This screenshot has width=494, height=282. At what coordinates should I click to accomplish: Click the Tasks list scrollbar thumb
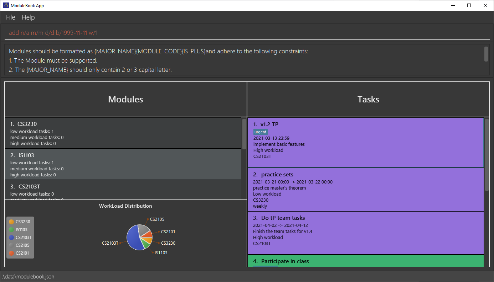487,155
